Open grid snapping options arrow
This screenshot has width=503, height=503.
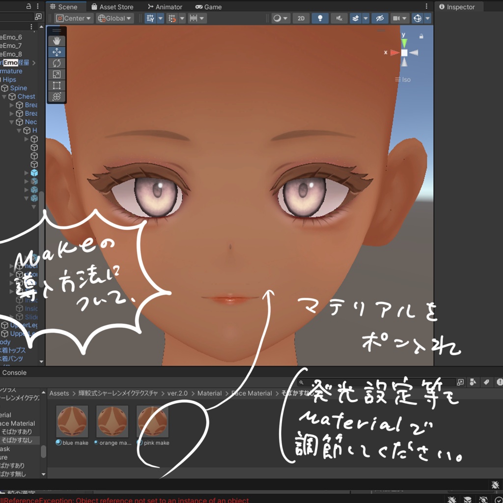tap(161, 18)
